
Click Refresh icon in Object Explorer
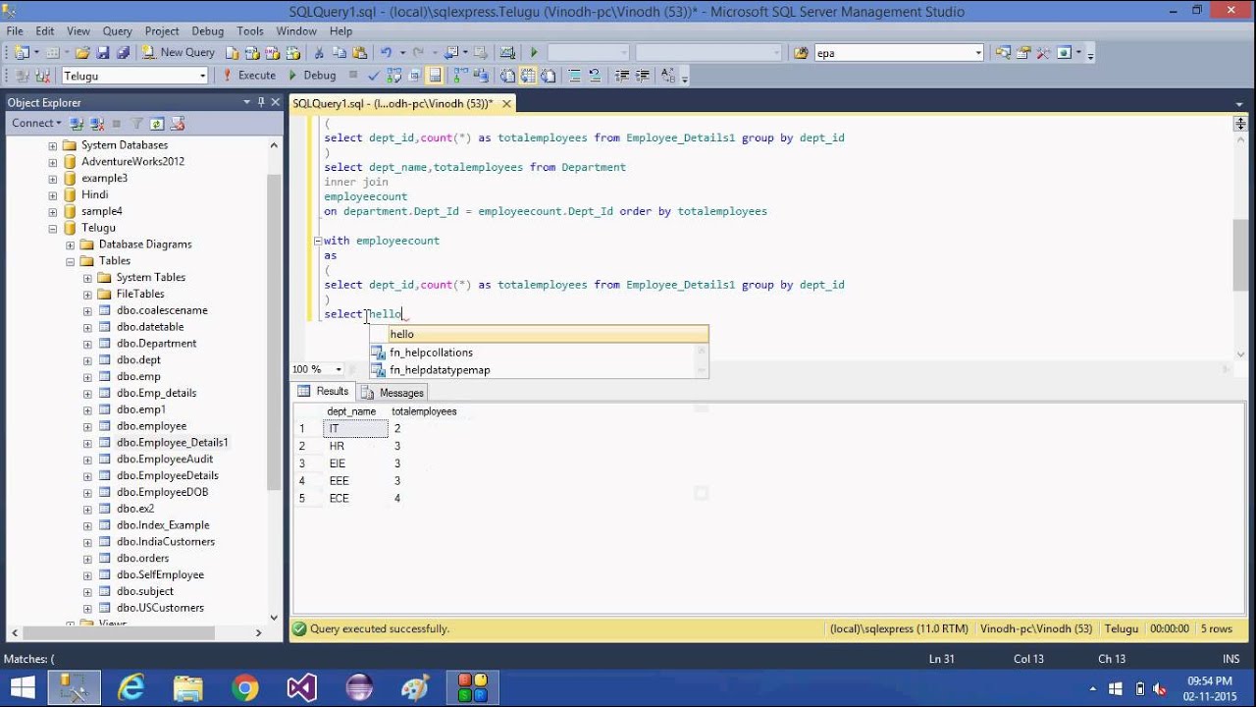(x=157, y=124)
